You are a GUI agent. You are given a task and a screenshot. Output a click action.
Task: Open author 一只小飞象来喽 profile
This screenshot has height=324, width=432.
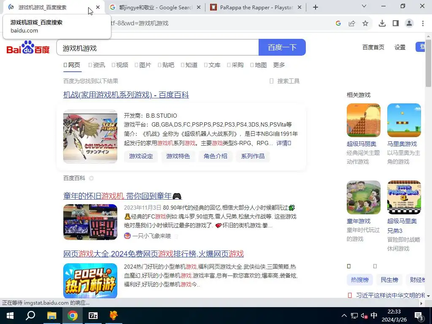151,236
